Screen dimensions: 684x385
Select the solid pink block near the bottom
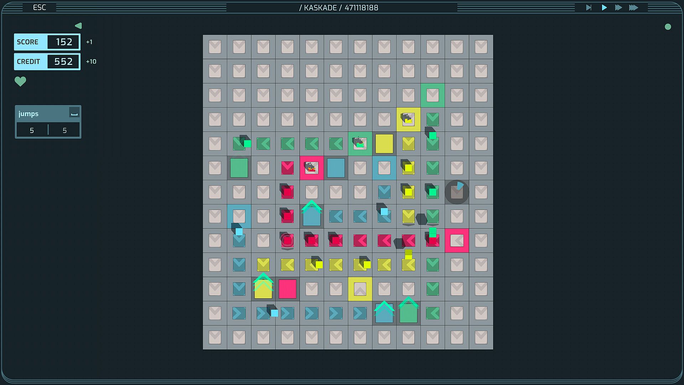(287, 289)
